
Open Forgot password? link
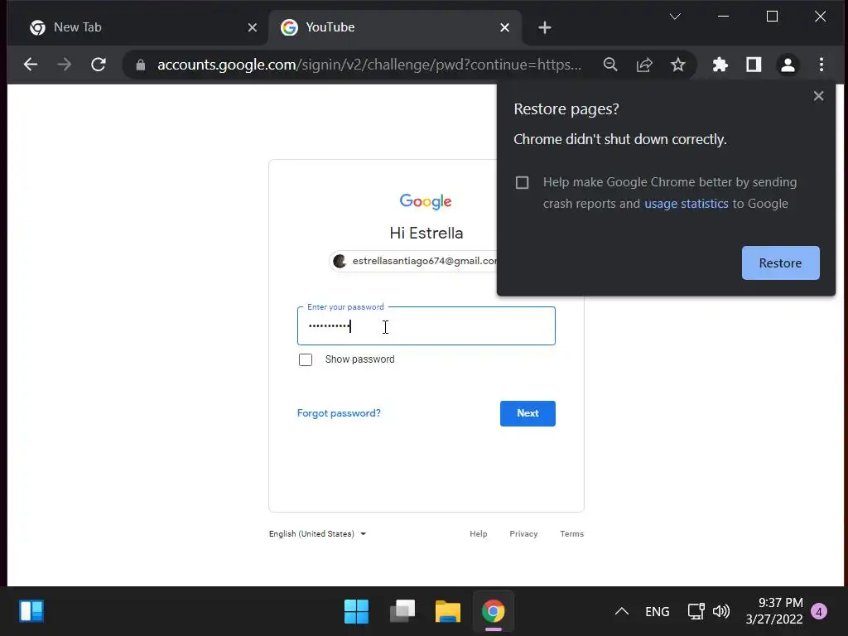339,413
